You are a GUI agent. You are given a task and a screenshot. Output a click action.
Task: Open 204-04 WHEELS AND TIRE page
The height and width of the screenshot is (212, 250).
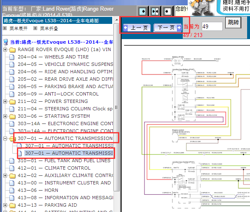click(x=53, y=57)
